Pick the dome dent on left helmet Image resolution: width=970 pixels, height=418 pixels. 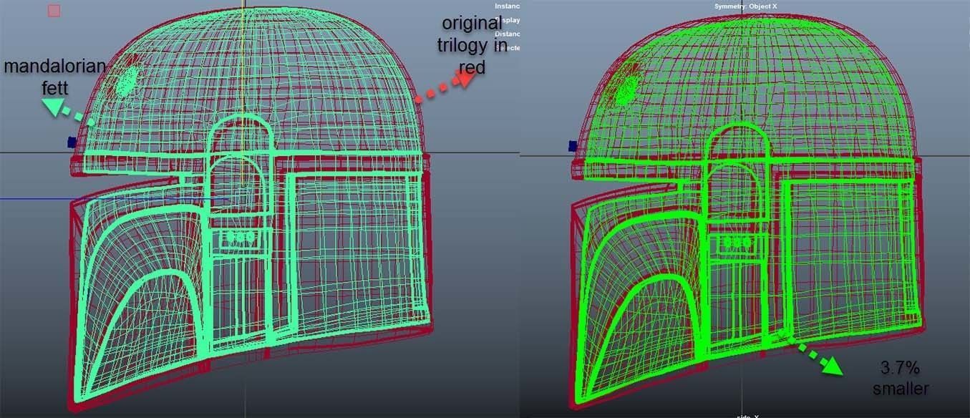(129, 80)
